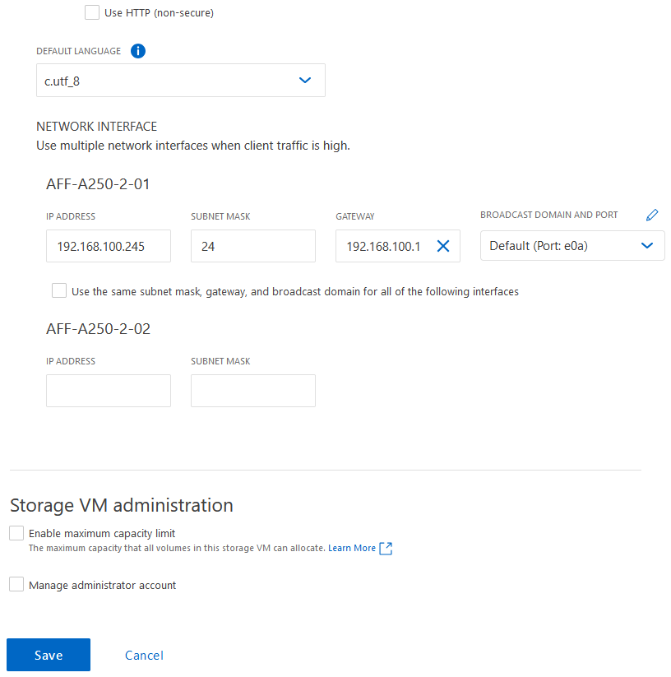This screenshot has width=671, height=677.
Task: Open the default language dropdown
Action: (x=181, y=80)
